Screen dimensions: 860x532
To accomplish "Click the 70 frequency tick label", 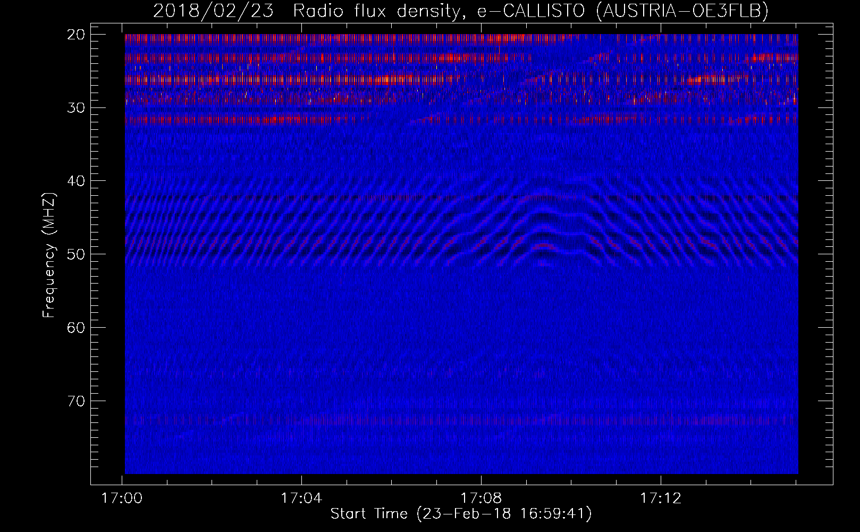I will 77,401.
